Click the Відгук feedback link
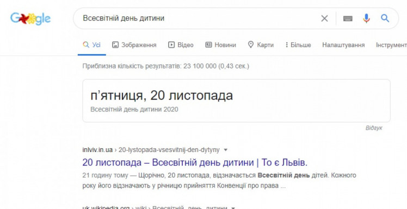The height and width of the screenshot is (209, 407). (374, 128)
